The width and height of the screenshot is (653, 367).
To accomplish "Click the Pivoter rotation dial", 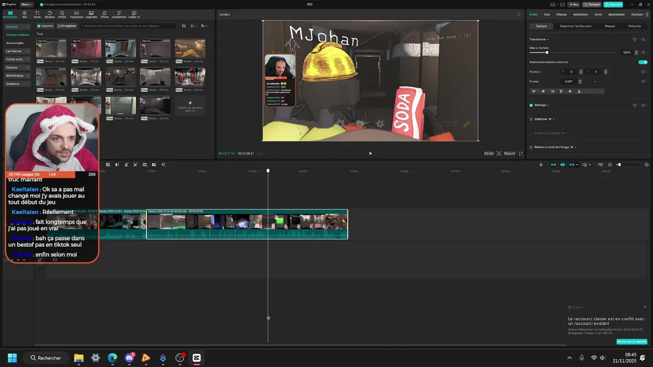I will coord(594,82).
